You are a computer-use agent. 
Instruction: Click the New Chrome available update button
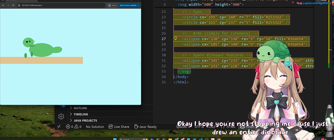pos(128,5)
